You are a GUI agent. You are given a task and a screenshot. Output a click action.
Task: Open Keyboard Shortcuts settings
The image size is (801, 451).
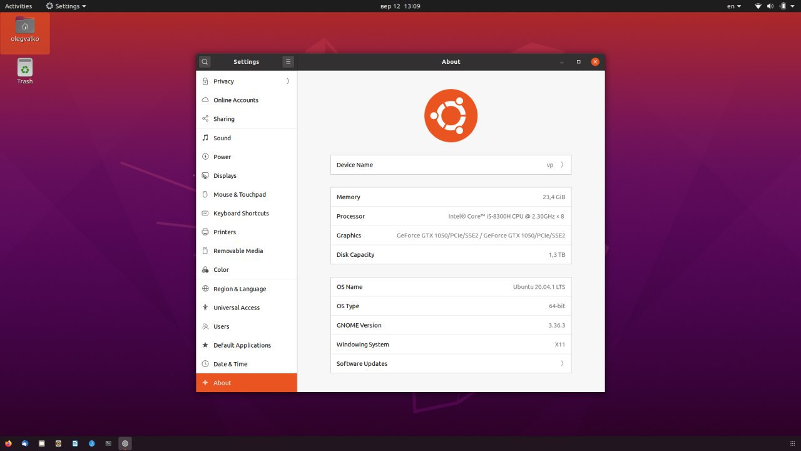click(247, 213)
